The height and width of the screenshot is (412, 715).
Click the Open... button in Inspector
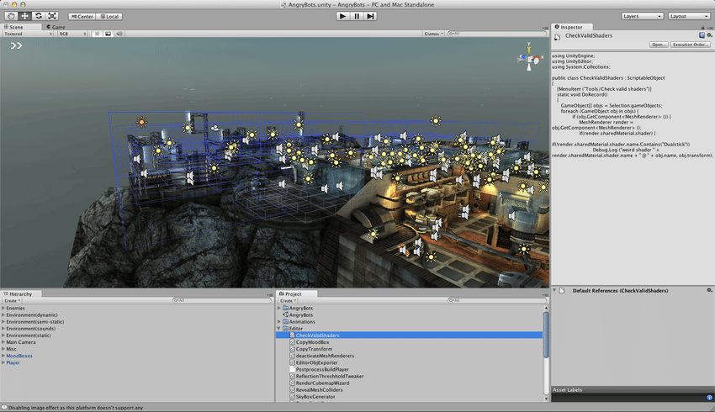(658, 45)
